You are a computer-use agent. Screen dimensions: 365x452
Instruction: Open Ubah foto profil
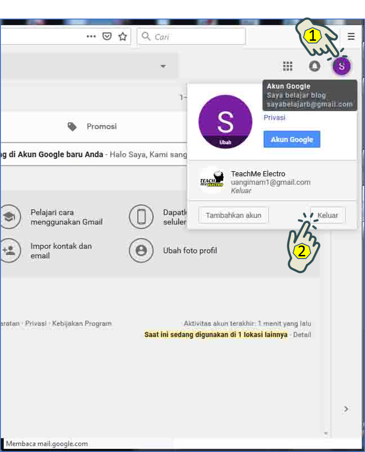[190, 250]
